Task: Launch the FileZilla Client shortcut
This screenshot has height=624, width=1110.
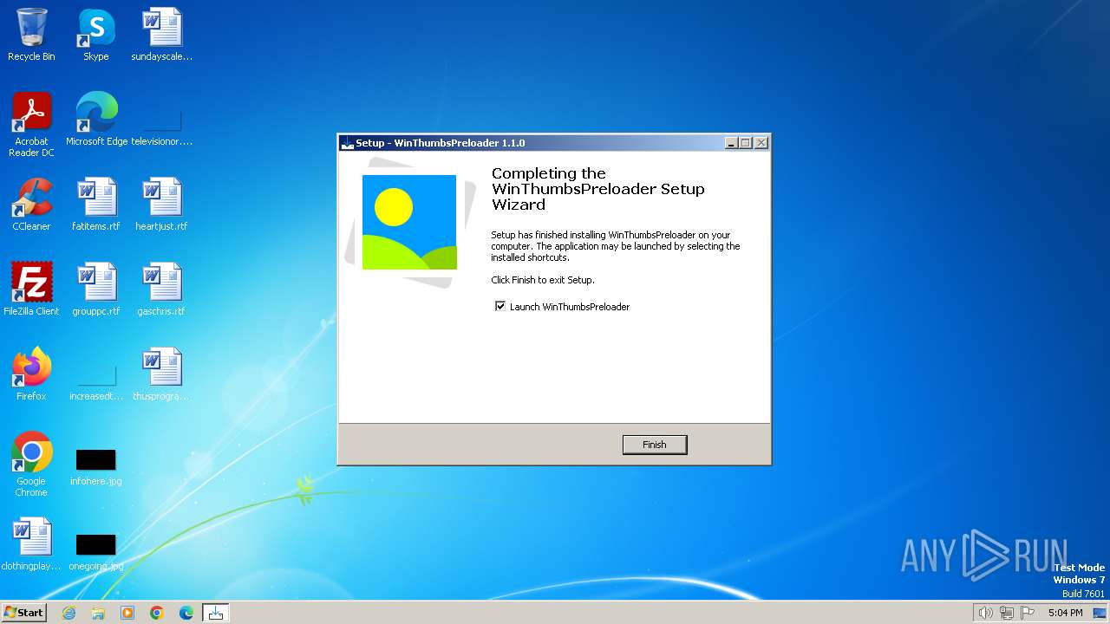Action: [31, 289]
